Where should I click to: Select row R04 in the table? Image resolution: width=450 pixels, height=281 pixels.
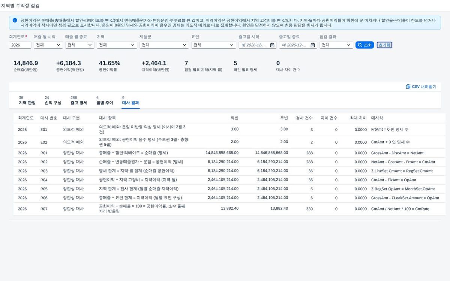(229, 180)
